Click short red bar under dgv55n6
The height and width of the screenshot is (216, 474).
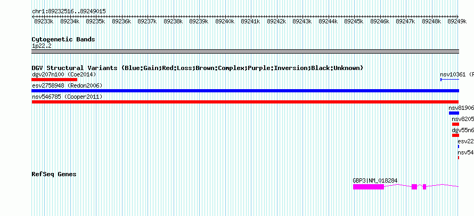455,135
